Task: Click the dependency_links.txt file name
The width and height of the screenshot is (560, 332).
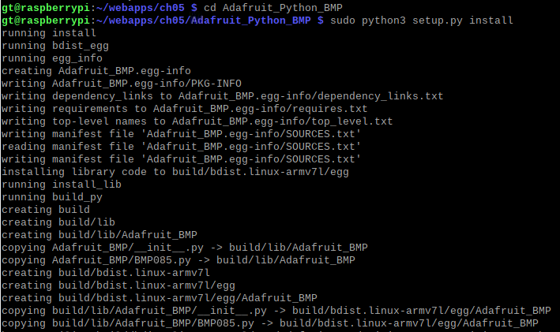Action: point(381,96)
